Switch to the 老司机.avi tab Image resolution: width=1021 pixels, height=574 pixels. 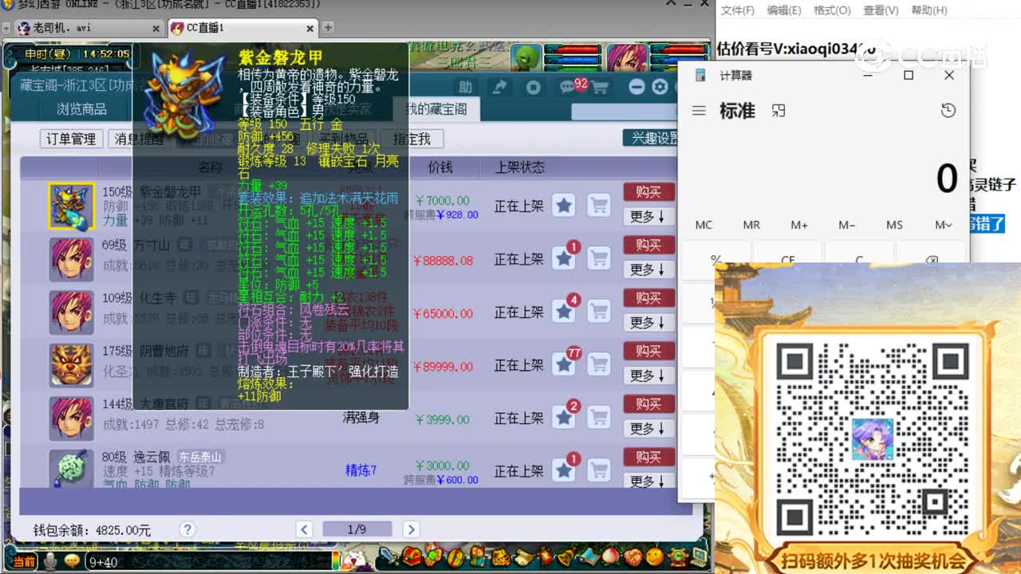(x=88, y=28)
